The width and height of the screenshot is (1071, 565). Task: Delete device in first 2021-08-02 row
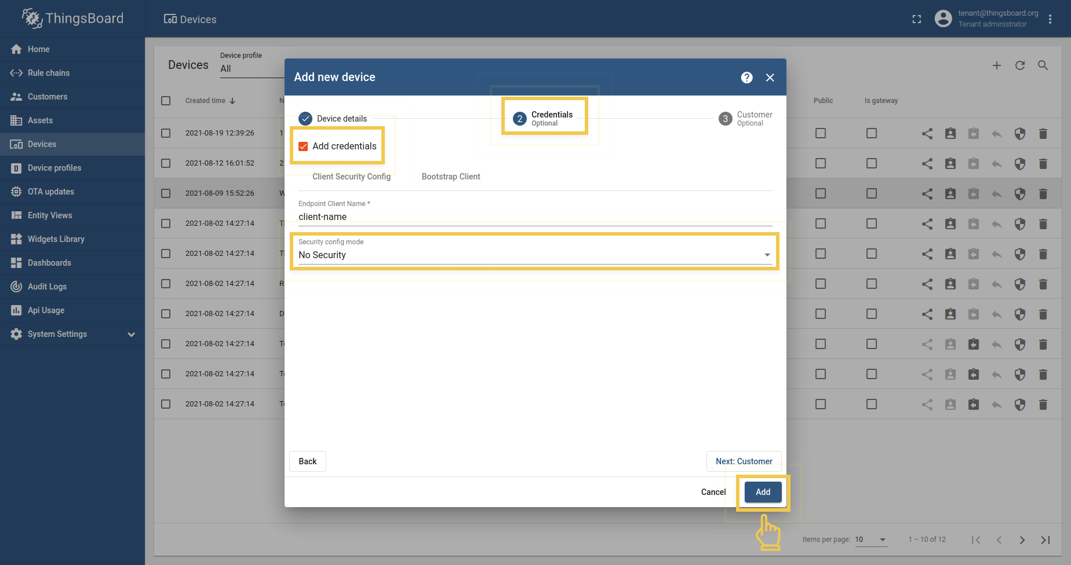coord(1043,224)
